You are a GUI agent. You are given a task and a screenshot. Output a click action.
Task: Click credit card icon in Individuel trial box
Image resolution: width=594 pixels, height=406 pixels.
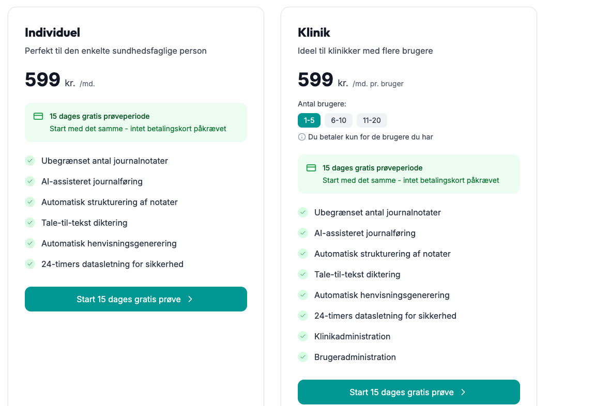(38, 116)
